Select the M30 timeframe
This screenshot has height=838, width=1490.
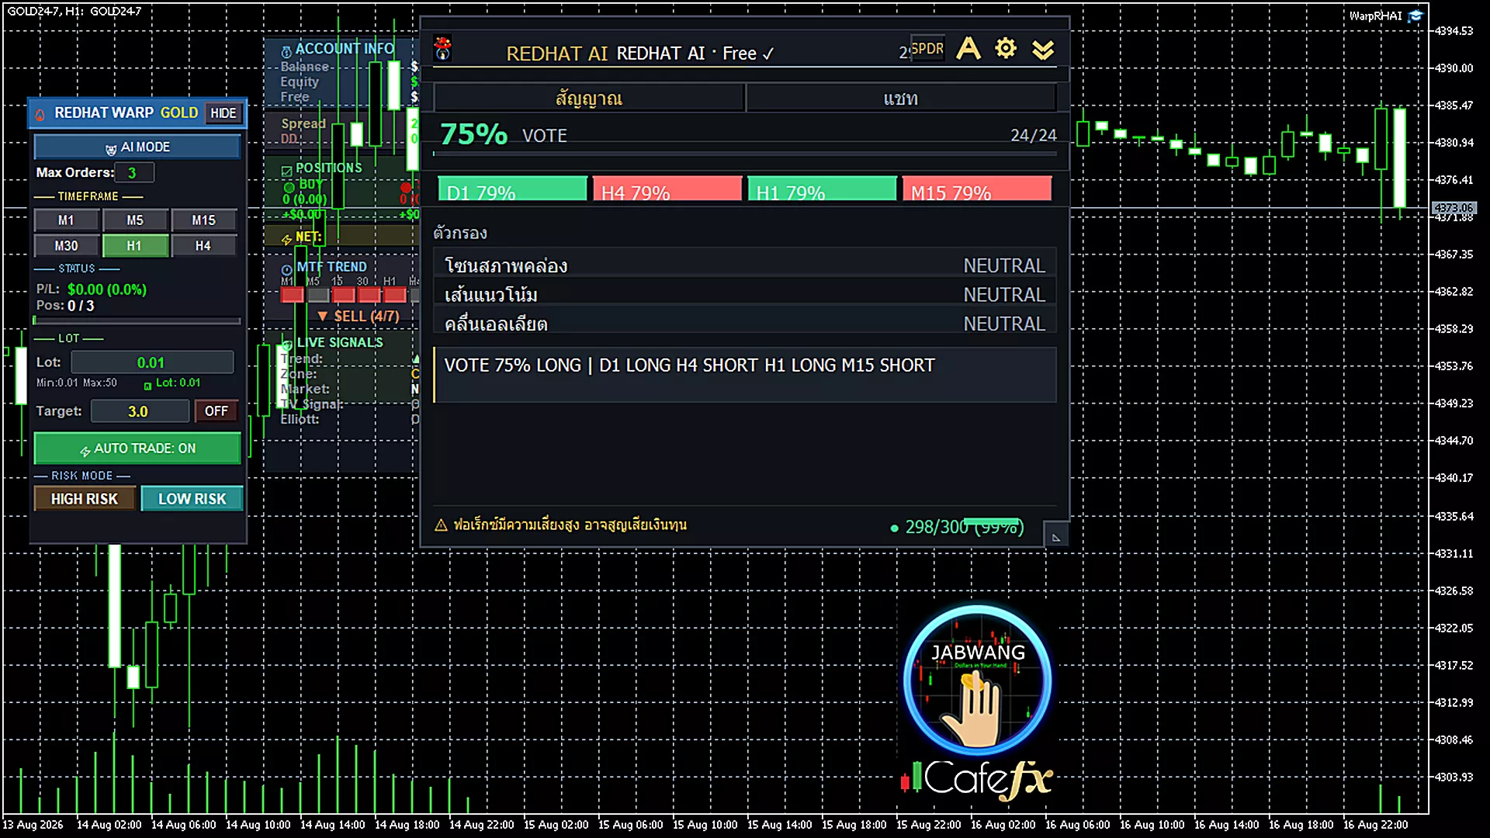pyautogui.click(x=67, y=246)
